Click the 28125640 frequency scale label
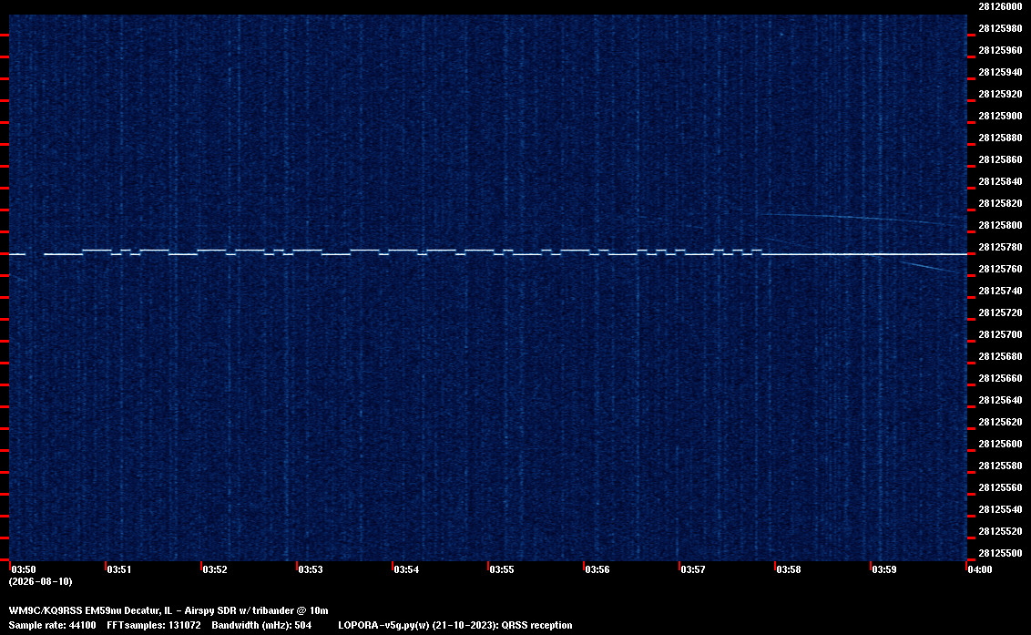 tap(1000, 400)
